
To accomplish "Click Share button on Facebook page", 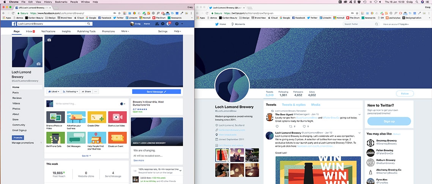I will 86,92.
